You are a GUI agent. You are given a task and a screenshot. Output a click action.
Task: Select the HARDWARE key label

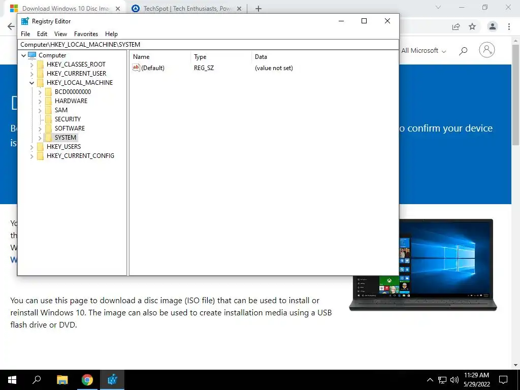pos(71,101)
